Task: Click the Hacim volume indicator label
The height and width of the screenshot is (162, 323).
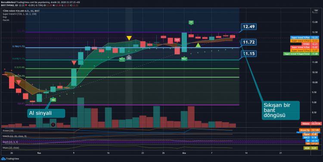Action: pyautogui.click(x=6, y=20)
